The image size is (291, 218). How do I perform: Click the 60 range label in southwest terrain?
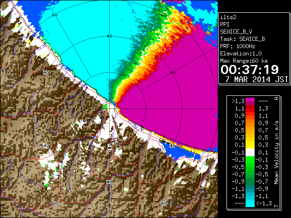tap(55, 203)
